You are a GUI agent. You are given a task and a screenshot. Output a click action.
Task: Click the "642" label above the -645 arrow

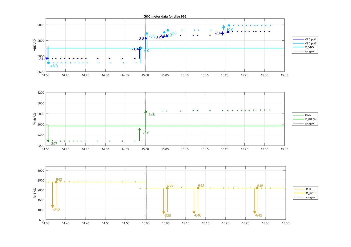pyautogui.click(x=59, y=180)
